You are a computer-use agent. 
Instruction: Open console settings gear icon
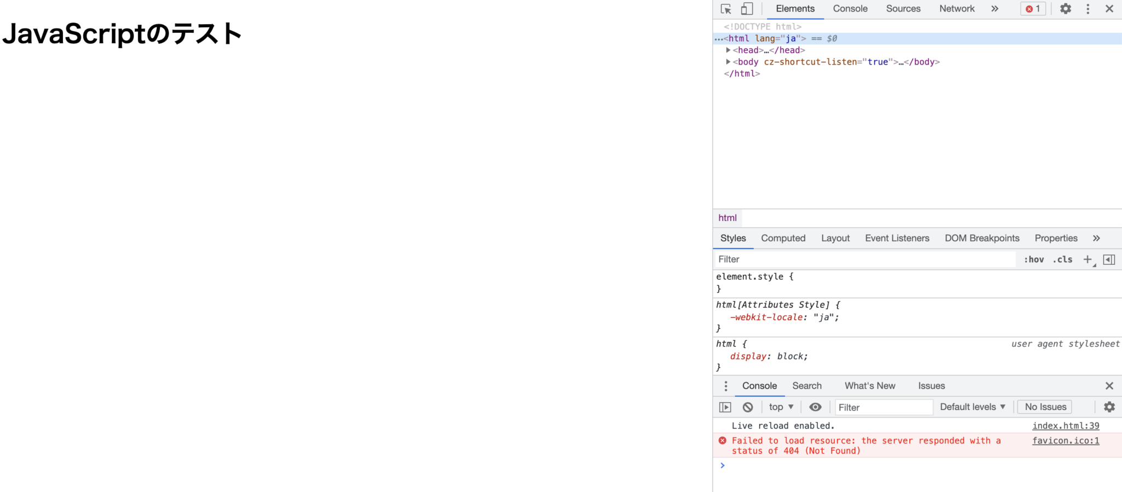[x=1109, y=407]
